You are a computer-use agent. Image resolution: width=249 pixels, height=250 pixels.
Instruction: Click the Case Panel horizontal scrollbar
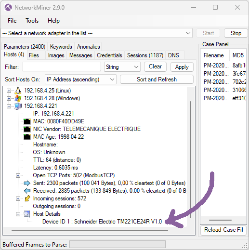(x=220, y=220)
